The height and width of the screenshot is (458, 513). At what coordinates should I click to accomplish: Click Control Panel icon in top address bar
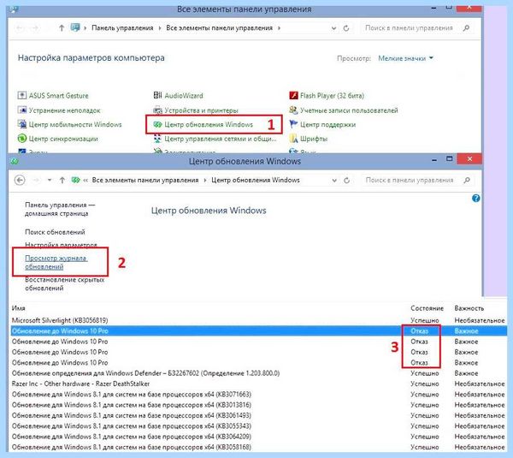point(75,27)
